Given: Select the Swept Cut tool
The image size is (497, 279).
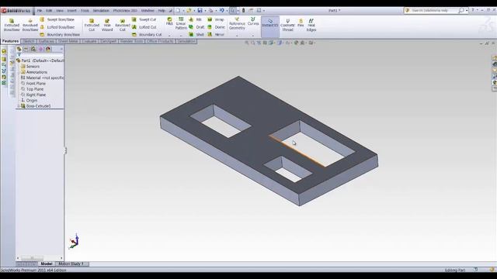Looking at the screenshot, I should [144, 19].
